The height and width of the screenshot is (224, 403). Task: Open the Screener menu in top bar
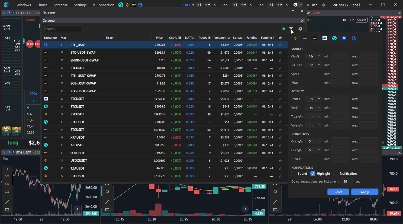coord(61,5)
